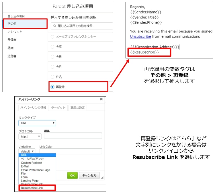Click the {{Resubscribe}} tag in email
Screen dimensions: 215x193
[x=144, y=52]
